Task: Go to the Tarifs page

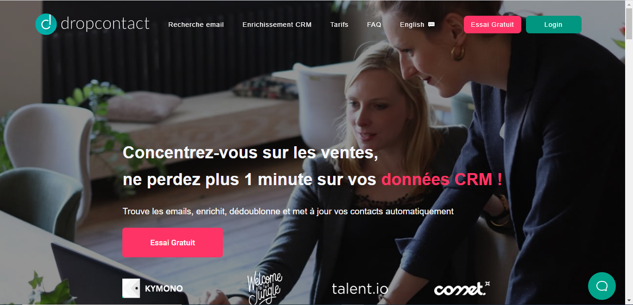Action: pyautogui.click(x=339, y=25)
